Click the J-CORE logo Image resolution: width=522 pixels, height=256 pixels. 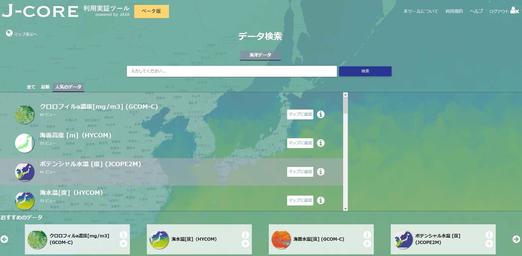[x=40, y=11]
